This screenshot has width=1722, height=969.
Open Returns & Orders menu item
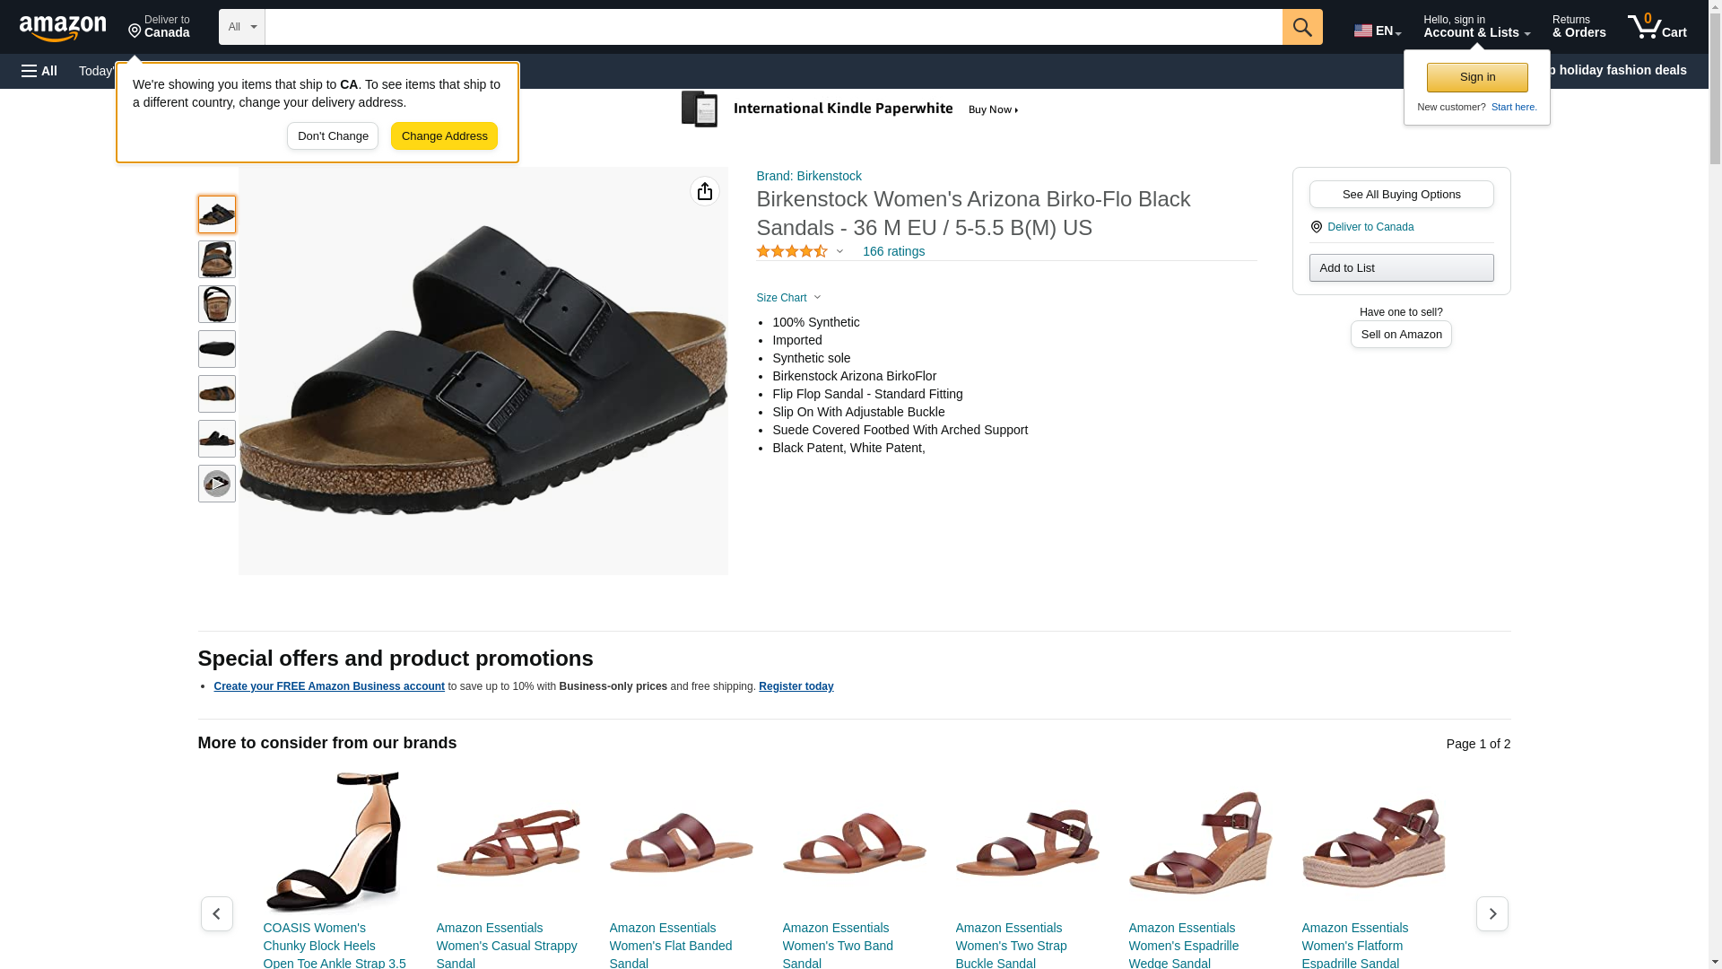click(x=1578, y=27)
